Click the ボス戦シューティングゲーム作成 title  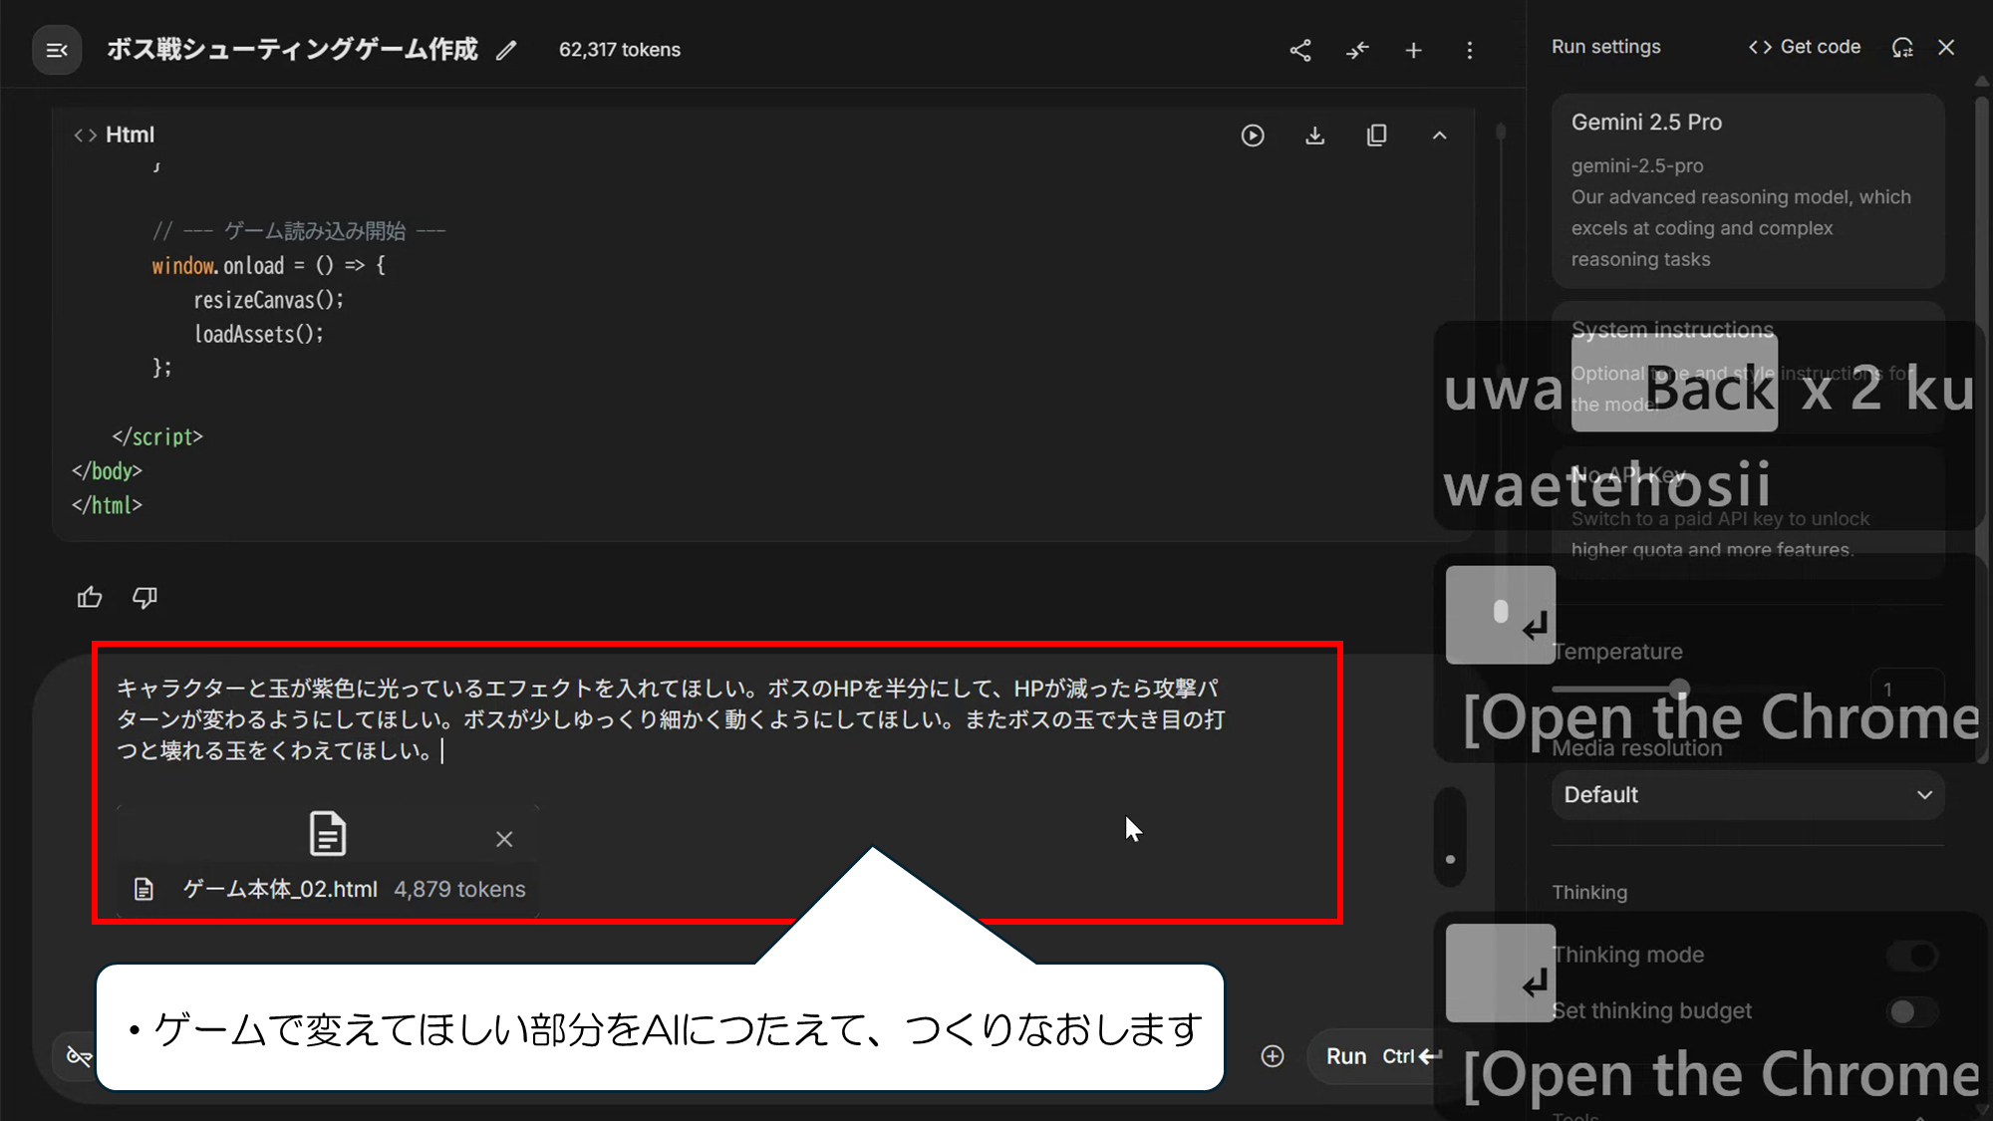[292, 50]
